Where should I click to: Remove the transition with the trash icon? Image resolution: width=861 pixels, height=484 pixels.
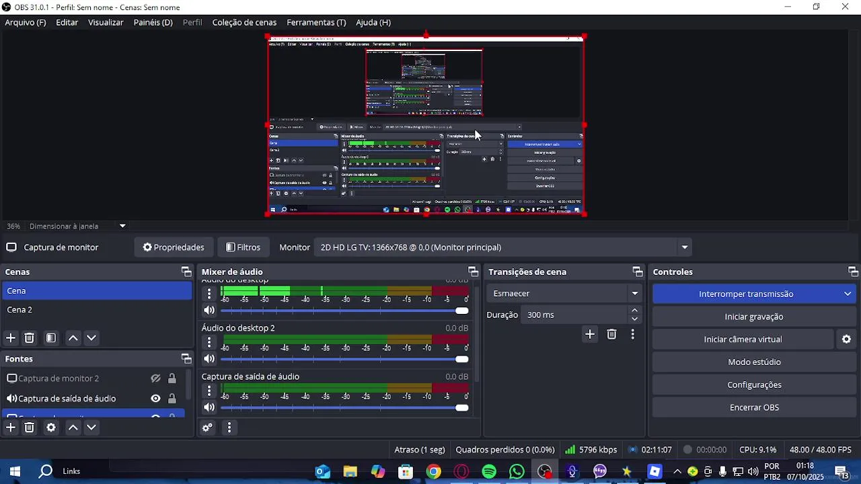pyautogui.click(x=611, y=334)
